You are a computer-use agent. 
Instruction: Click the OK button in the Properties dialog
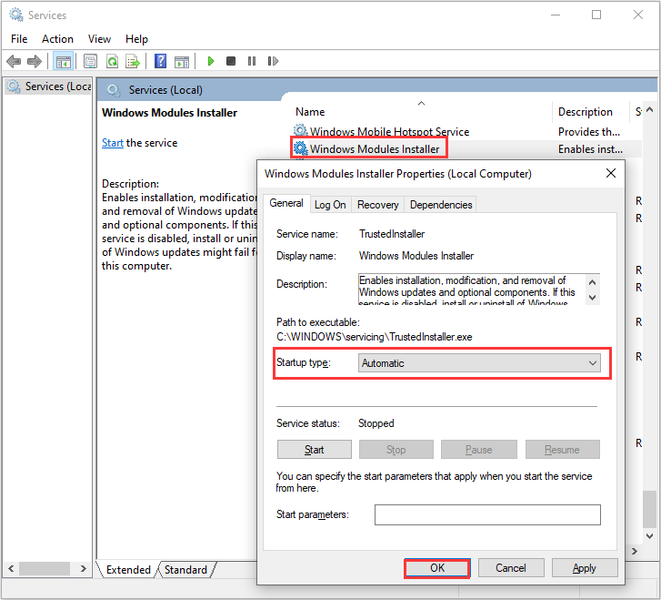(x=436, y=568)
